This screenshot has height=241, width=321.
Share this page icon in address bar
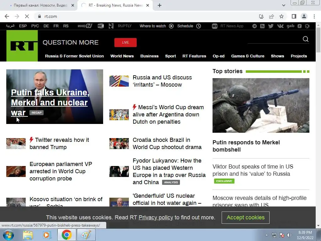pos(271,16)
